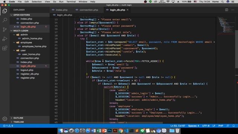Open the Trash from the dock

[x=177, y=131]
